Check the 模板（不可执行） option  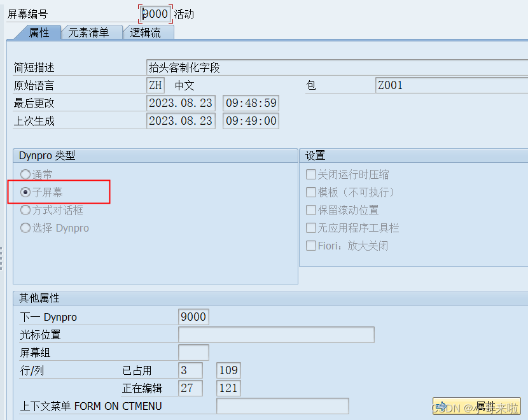311,192
